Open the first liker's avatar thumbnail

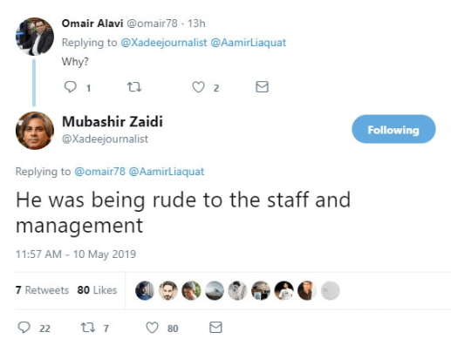coord(145,290)
